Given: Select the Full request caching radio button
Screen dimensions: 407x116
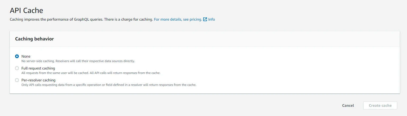Looking at the screenshot, I should coord(17,68).
